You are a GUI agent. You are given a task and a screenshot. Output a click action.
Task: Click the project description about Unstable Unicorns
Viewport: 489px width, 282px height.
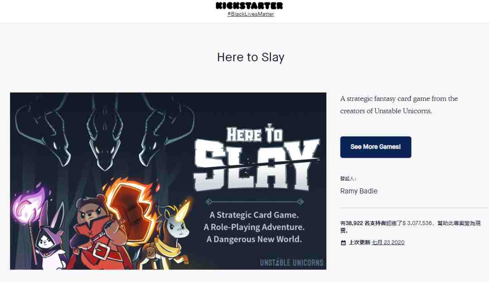(x=399, y=105)
